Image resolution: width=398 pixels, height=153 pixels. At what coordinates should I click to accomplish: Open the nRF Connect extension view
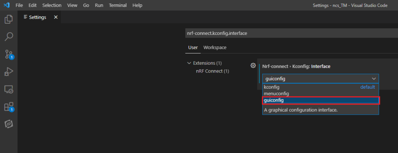click(9, 124)
